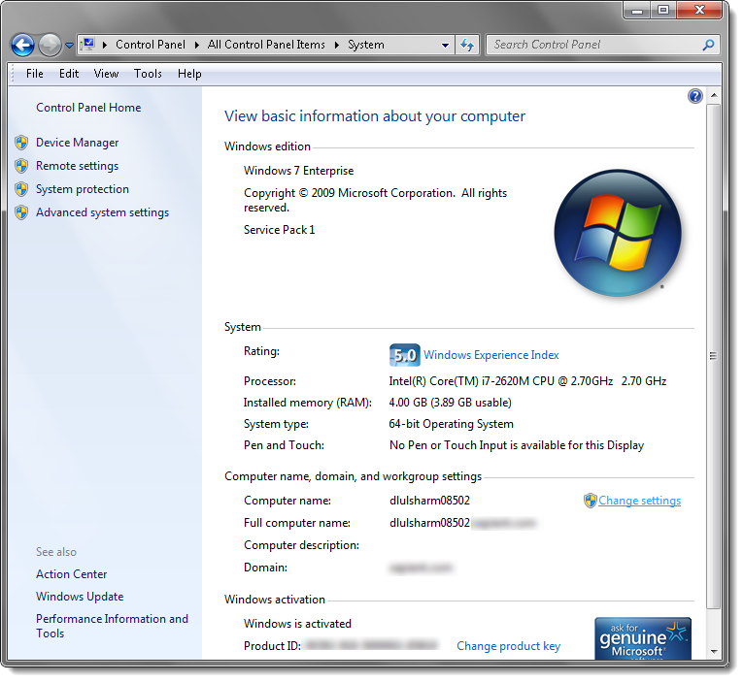Open the address bar history dropdown
This screenshot has width=744, height=682.
pyautogui.click(x=445, y=46)
